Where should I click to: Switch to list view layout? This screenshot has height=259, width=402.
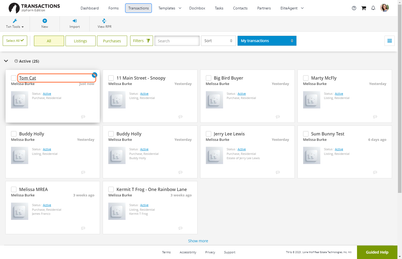point(390,41)
